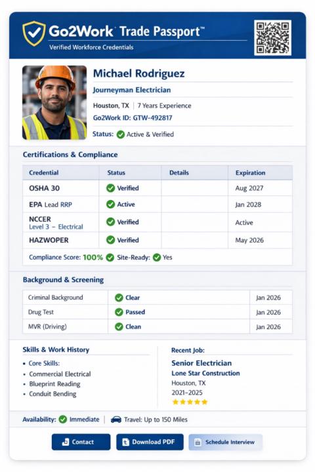Click the Schedule Interview button
Screen dimensions: 315x472
coord(226,442)
